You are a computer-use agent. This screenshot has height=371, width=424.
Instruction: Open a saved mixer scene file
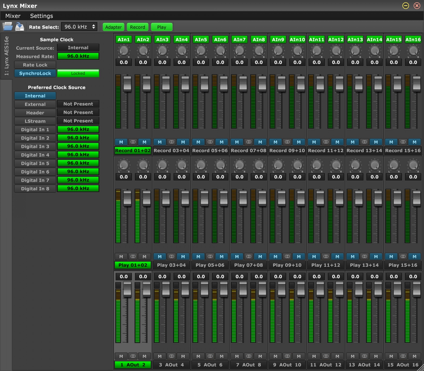[x=8, y=26]
